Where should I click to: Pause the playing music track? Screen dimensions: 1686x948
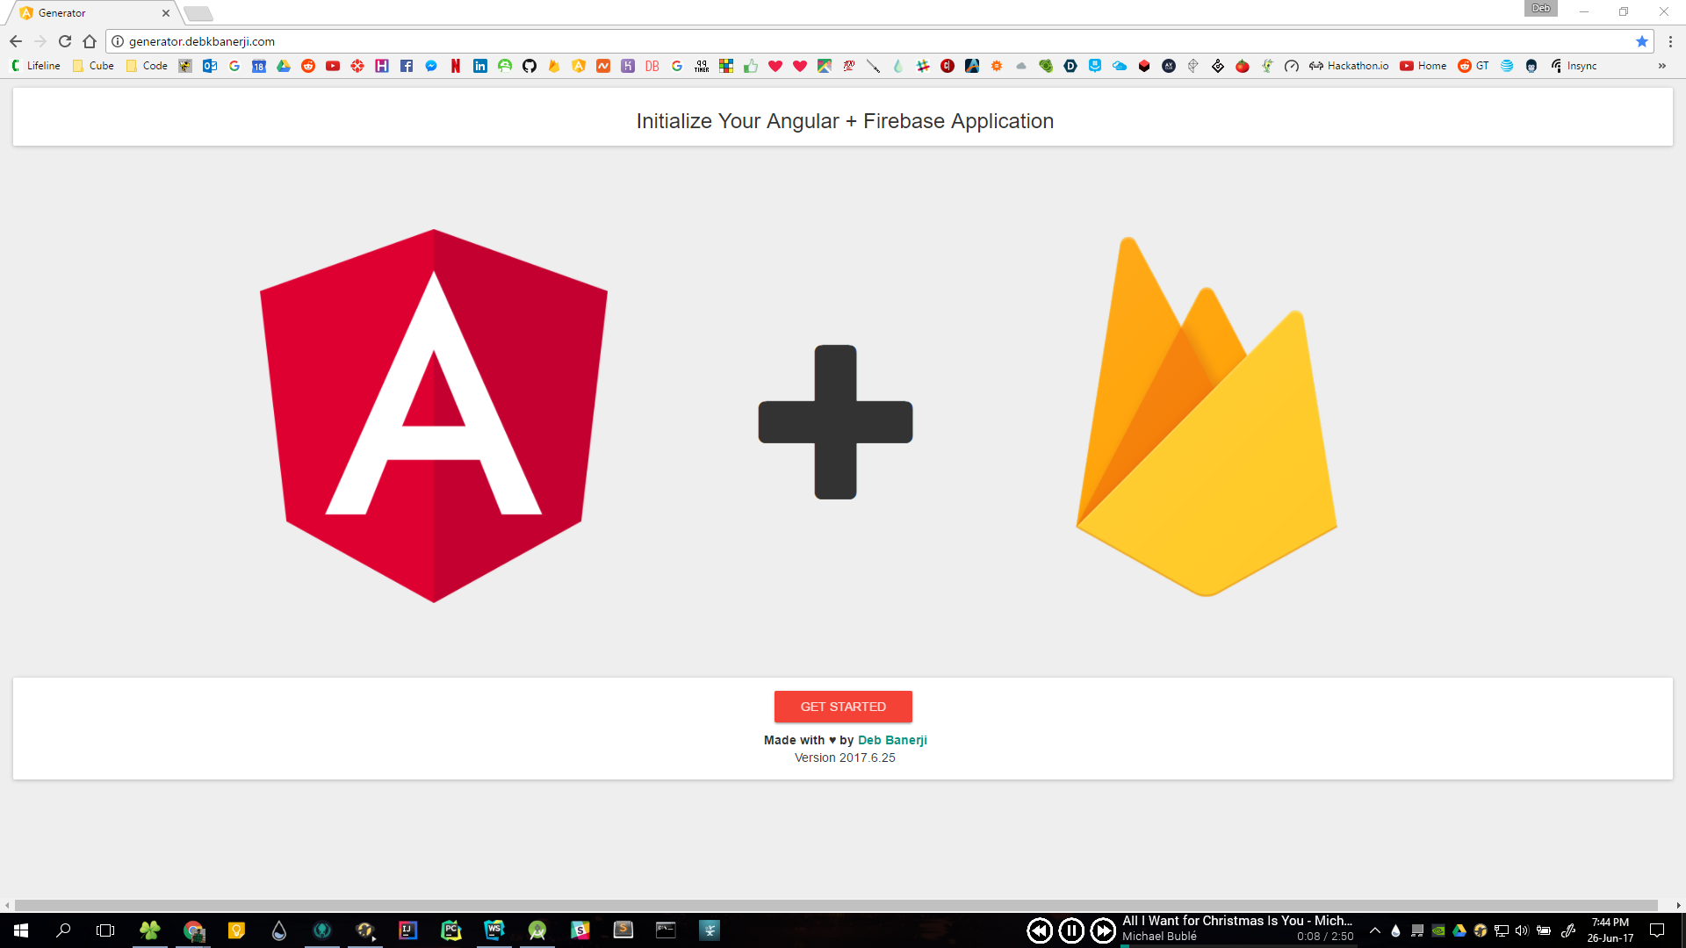point(1071,930)
